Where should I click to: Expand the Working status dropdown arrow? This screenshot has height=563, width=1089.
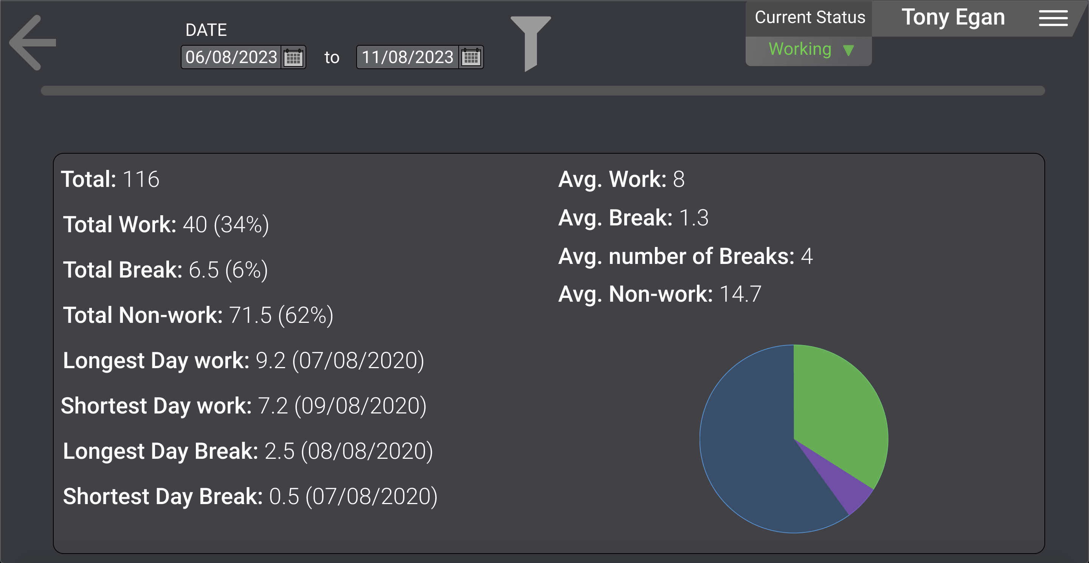tap(848, 50)
